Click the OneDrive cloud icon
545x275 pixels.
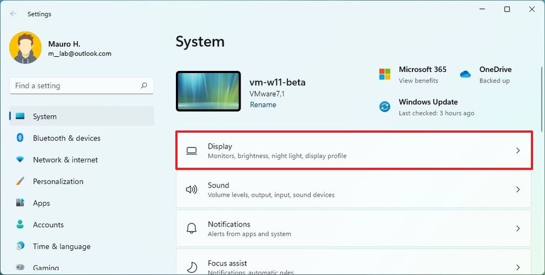point(465,74)
